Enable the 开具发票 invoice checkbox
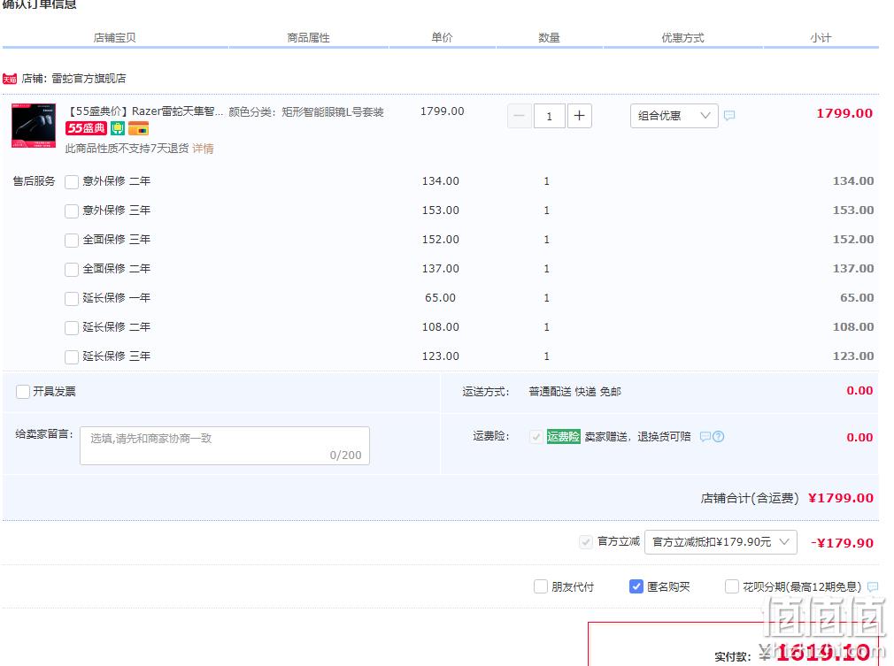 coord(23,392)
